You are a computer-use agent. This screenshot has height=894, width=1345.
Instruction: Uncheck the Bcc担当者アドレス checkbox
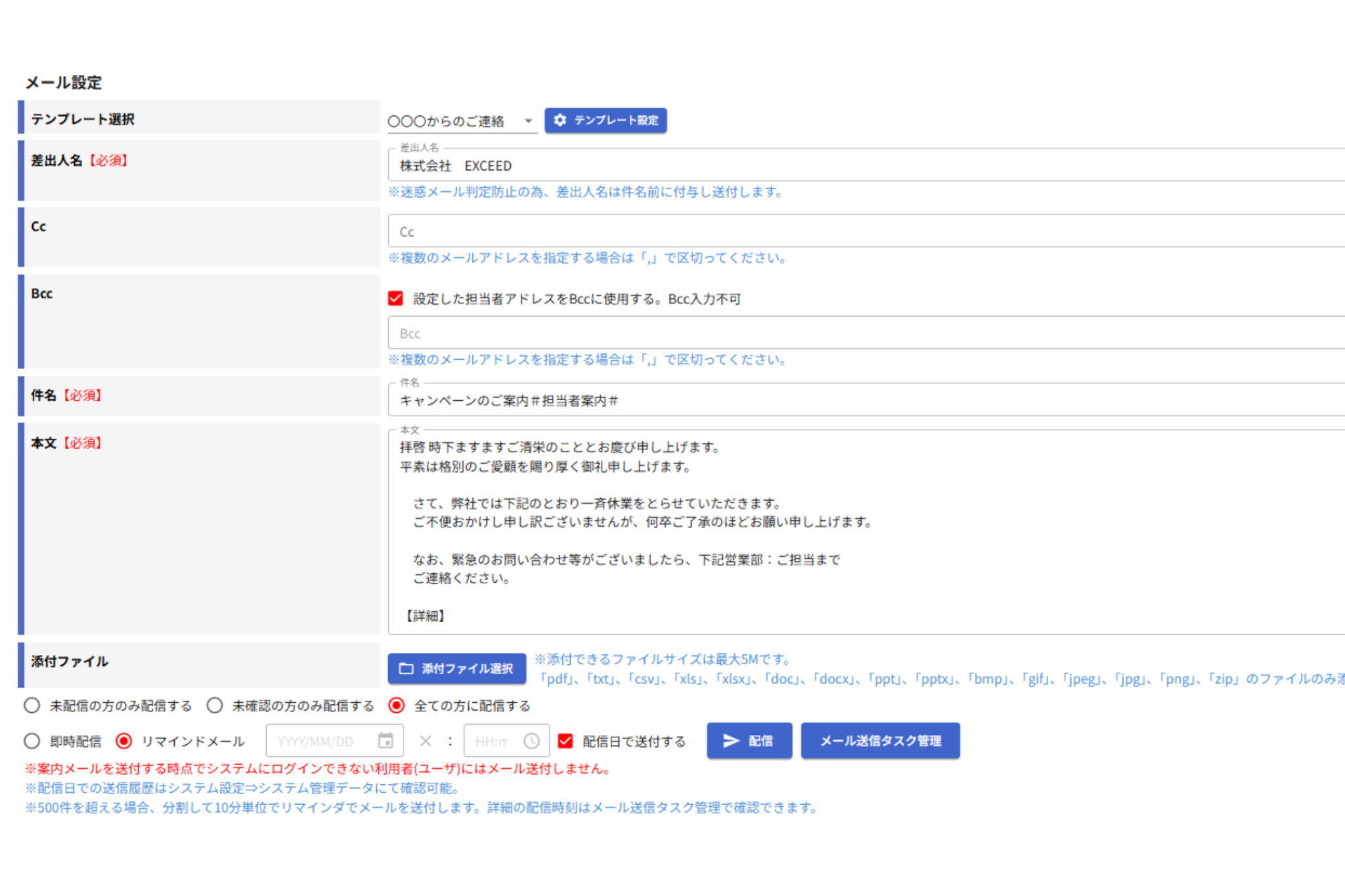[395, 299]
